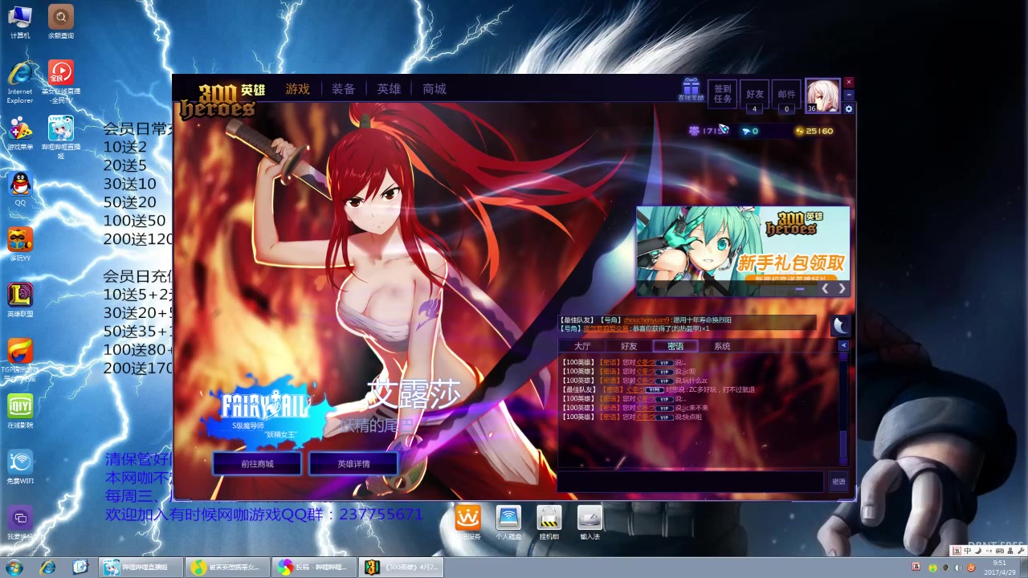Open the QQ penguin desktop icon
The image size is (1028, 578).
point(20,189)
